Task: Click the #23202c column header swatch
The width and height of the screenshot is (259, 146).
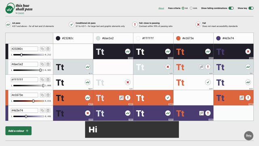Action: 58,38
